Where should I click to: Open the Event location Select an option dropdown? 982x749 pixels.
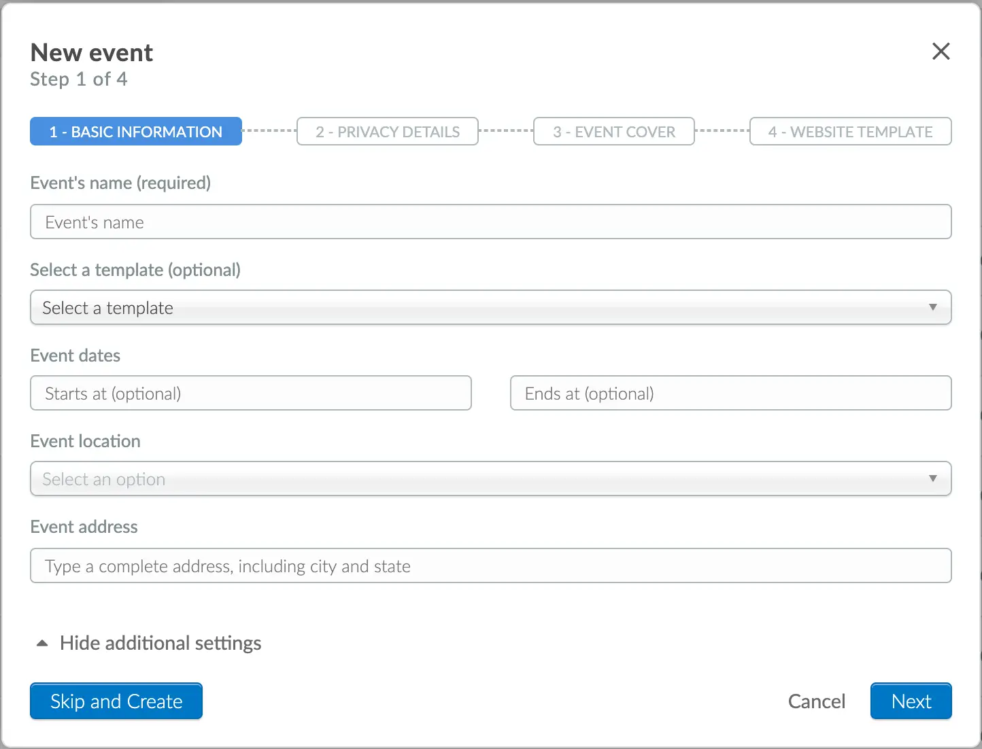[x=491, y=478]
